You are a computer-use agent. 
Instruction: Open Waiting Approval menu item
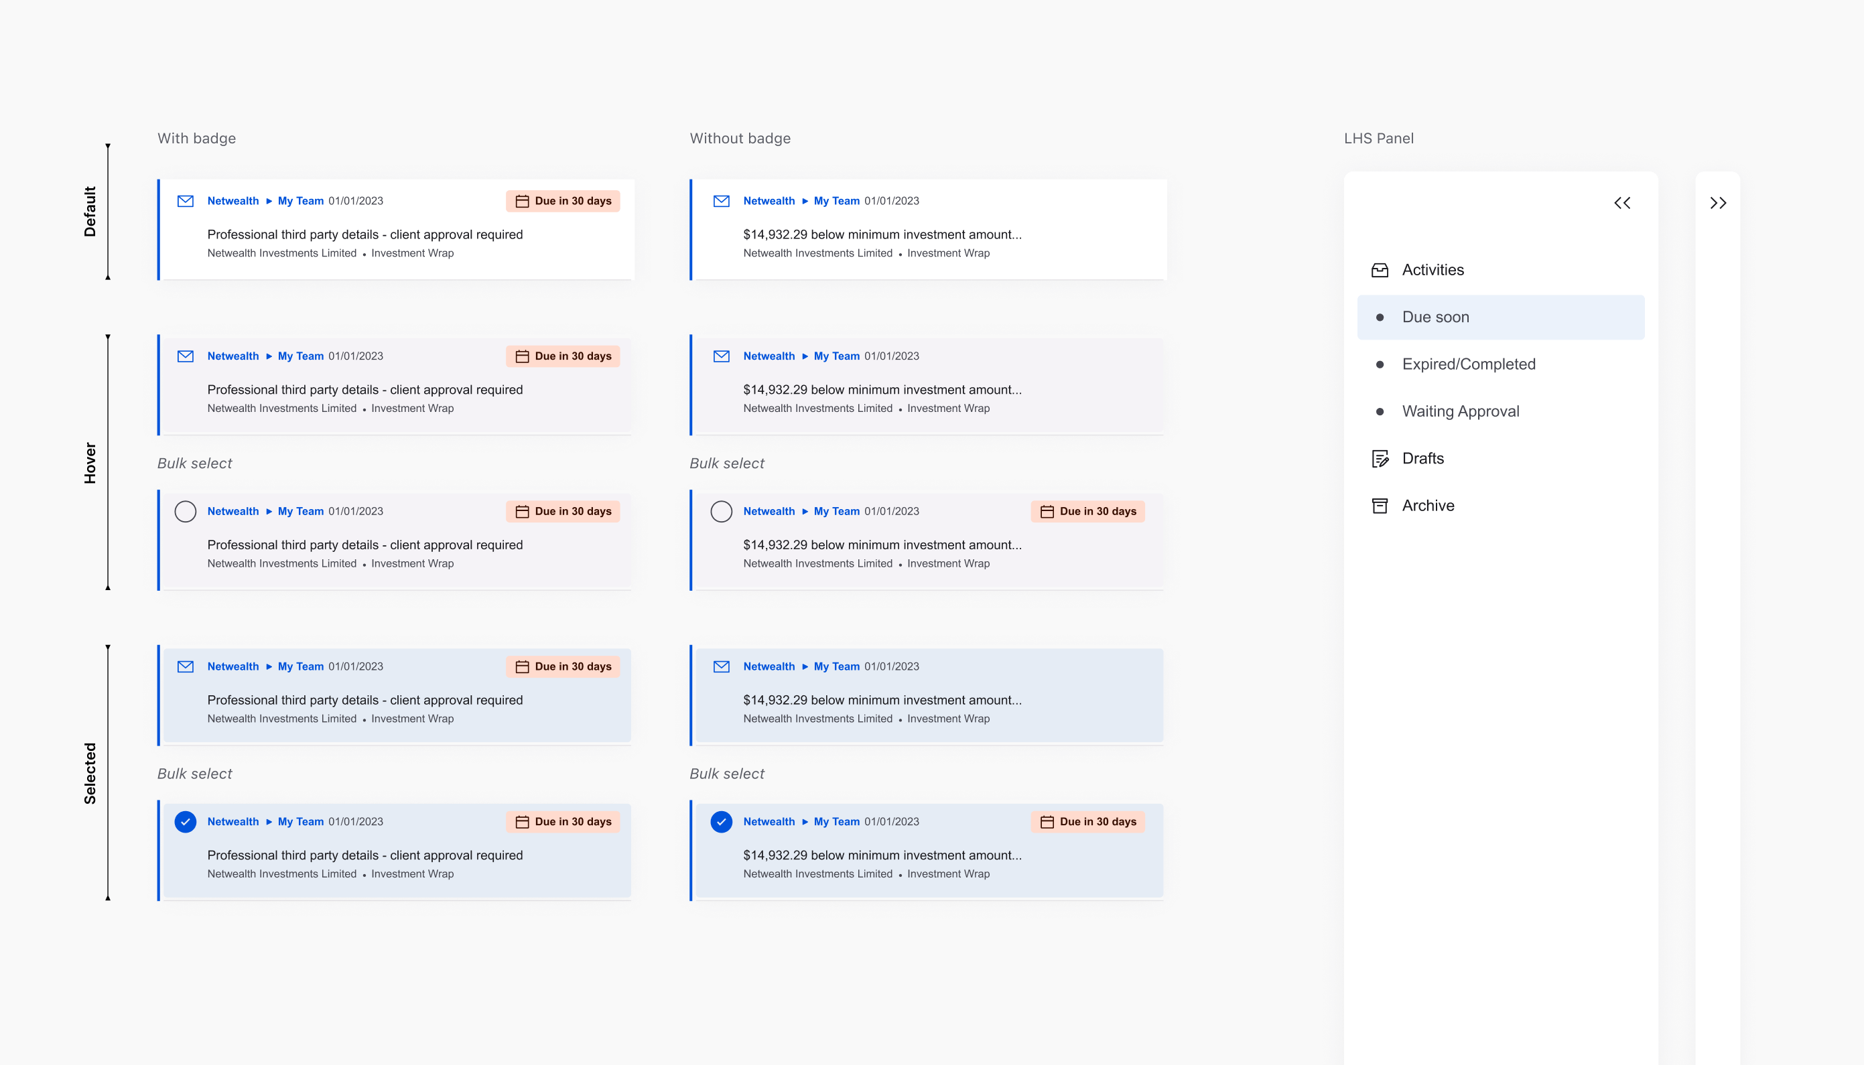tap(1460, 411)
